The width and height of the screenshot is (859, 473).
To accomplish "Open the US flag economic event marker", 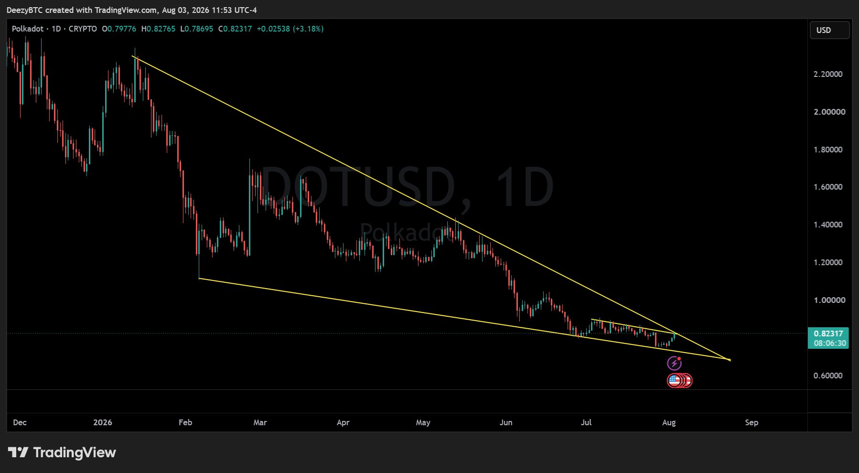I will pos(674,381).
